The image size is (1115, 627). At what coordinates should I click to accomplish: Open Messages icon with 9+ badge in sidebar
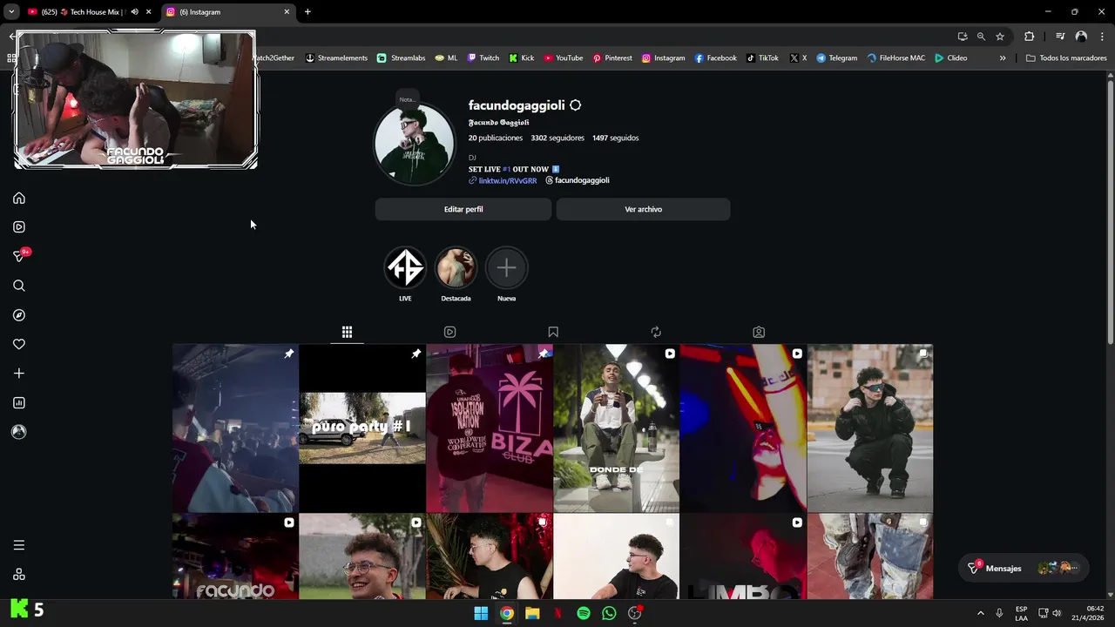click(x=19, y=256)
